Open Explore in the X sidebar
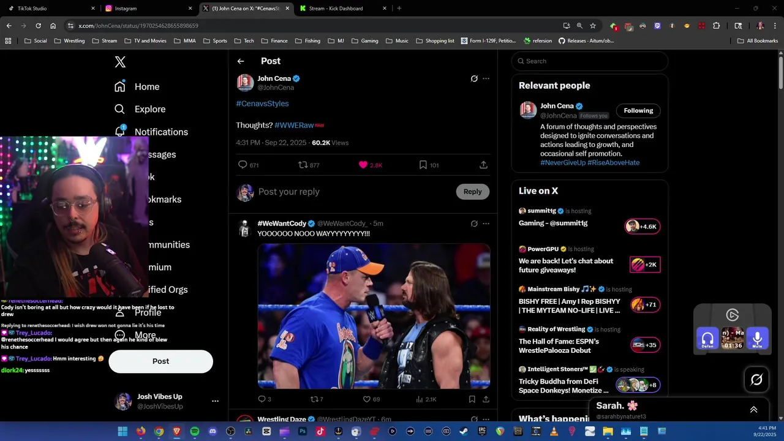The width and height of the screenshot is (784, 441). pos(140,109)
